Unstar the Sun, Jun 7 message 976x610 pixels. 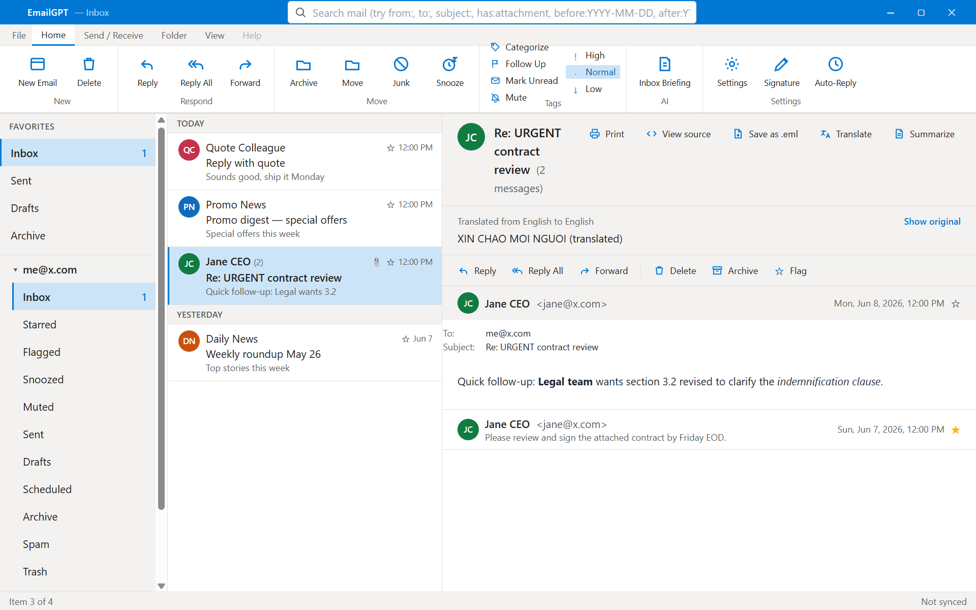click(956, 430)
